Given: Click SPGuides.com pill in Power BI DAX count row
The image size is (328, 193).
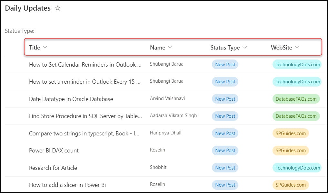Looking at the screenshot, I should pyautogui.click(x=291, y=151).
